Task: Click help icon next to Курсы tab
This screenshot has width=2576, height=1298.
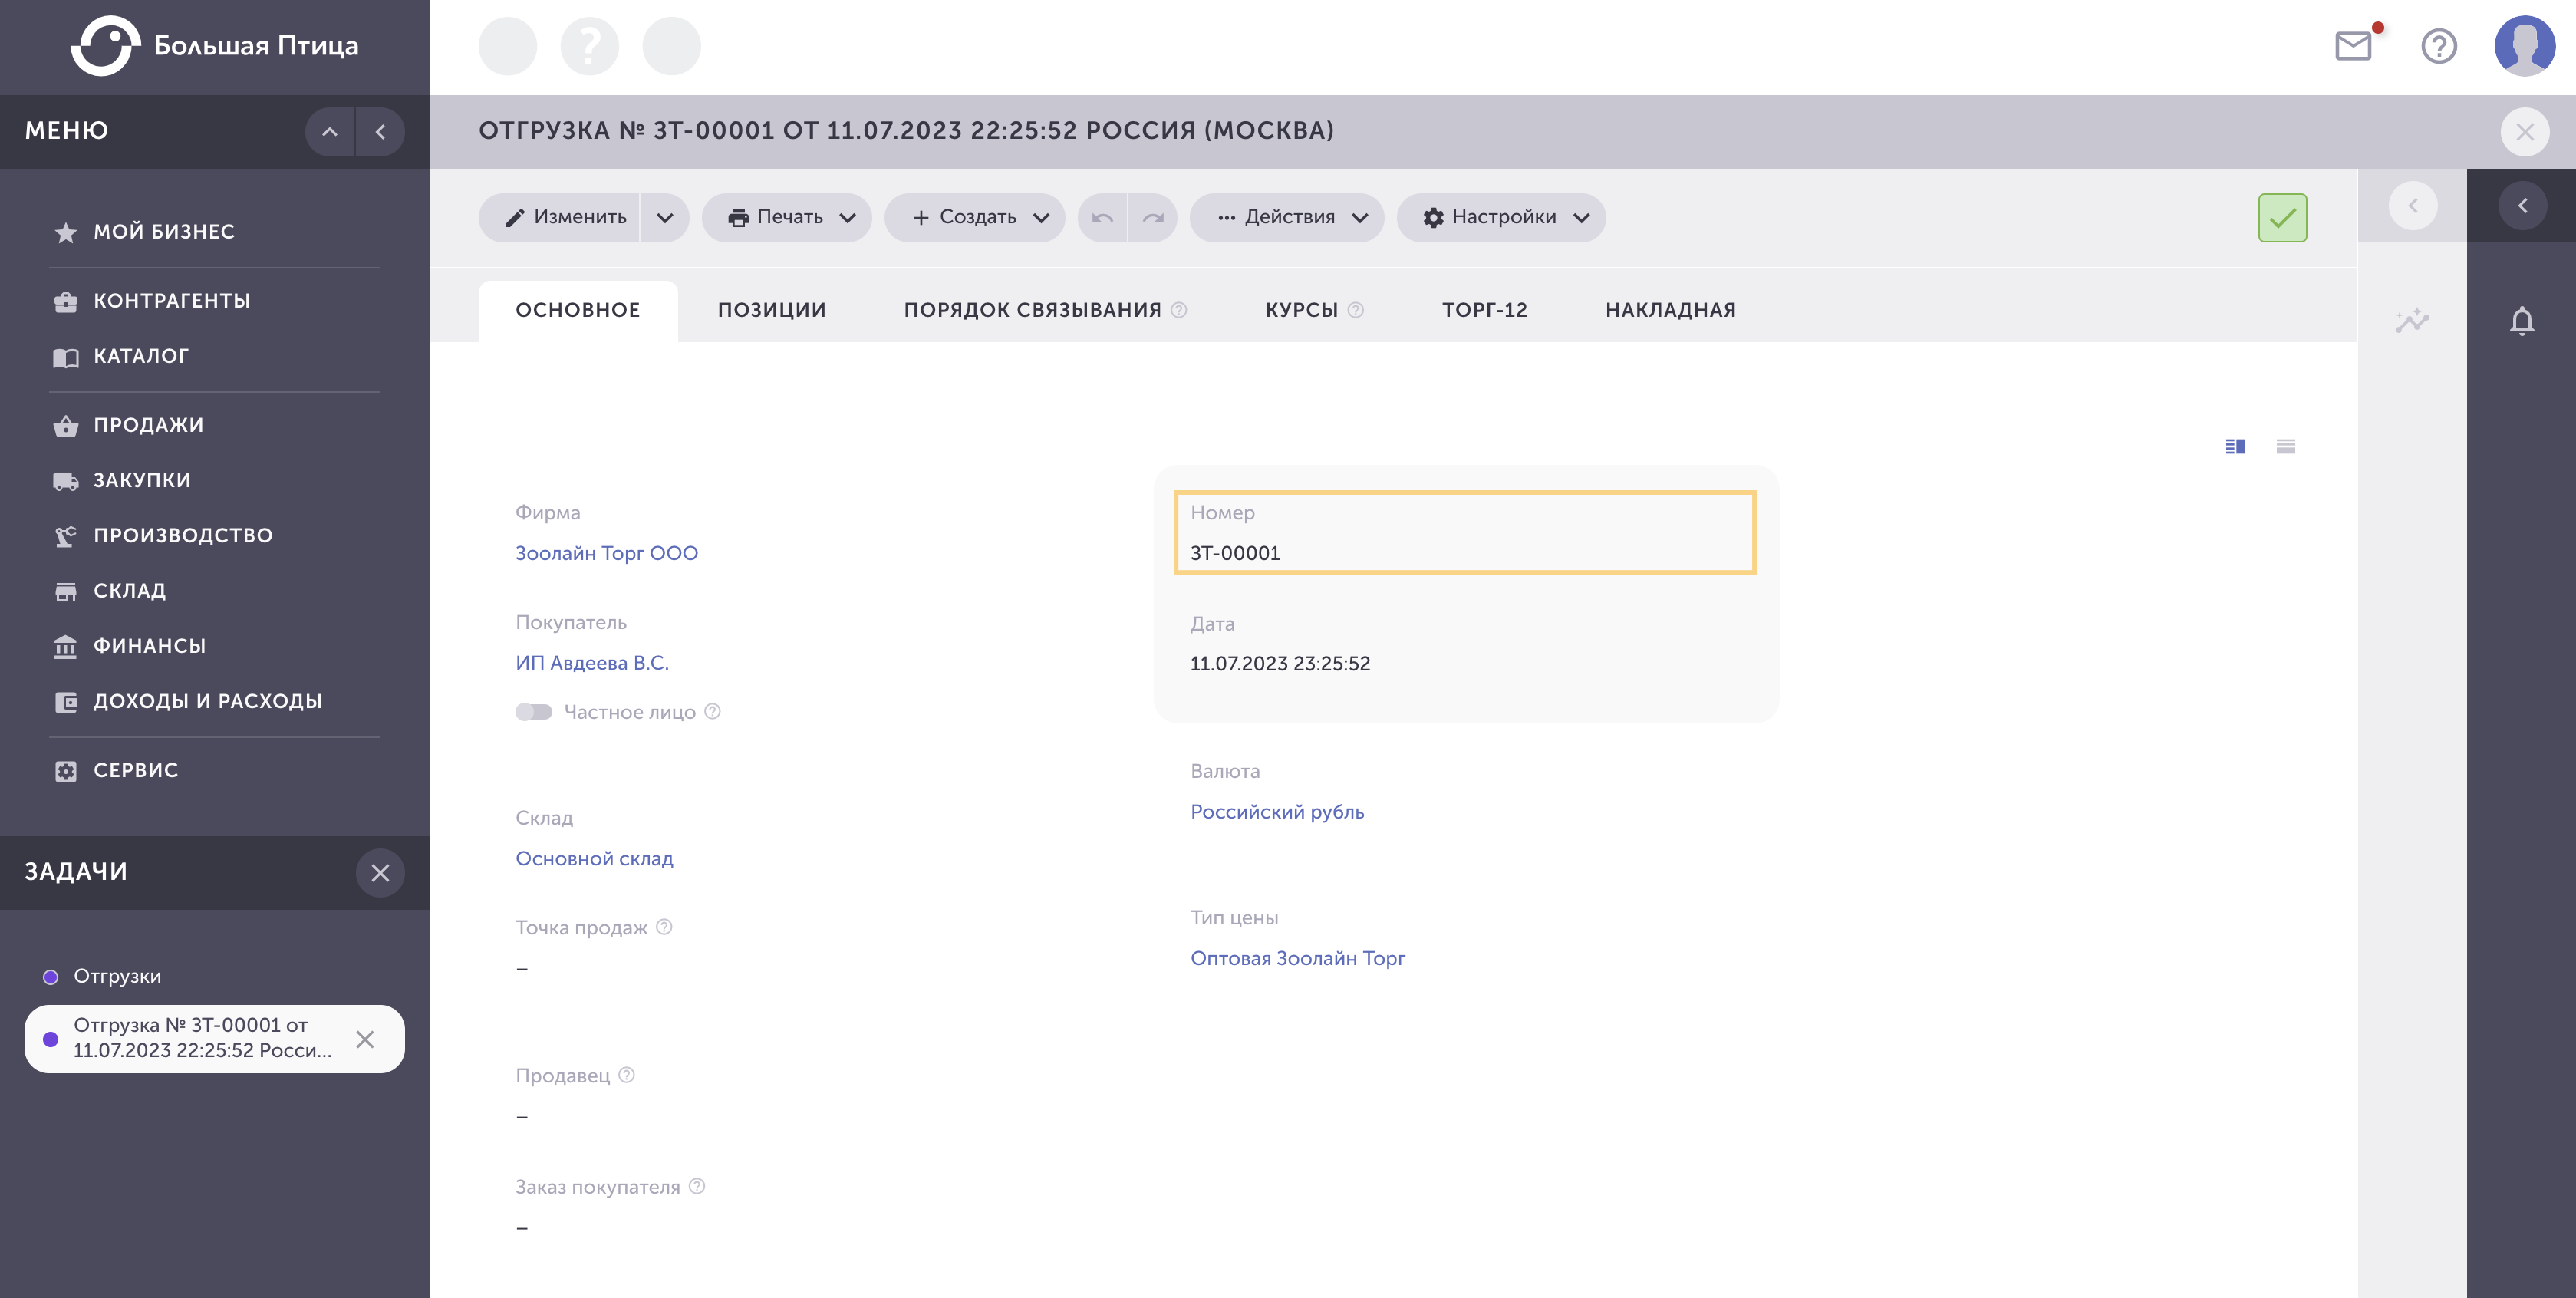Action: coord(1356,310)
